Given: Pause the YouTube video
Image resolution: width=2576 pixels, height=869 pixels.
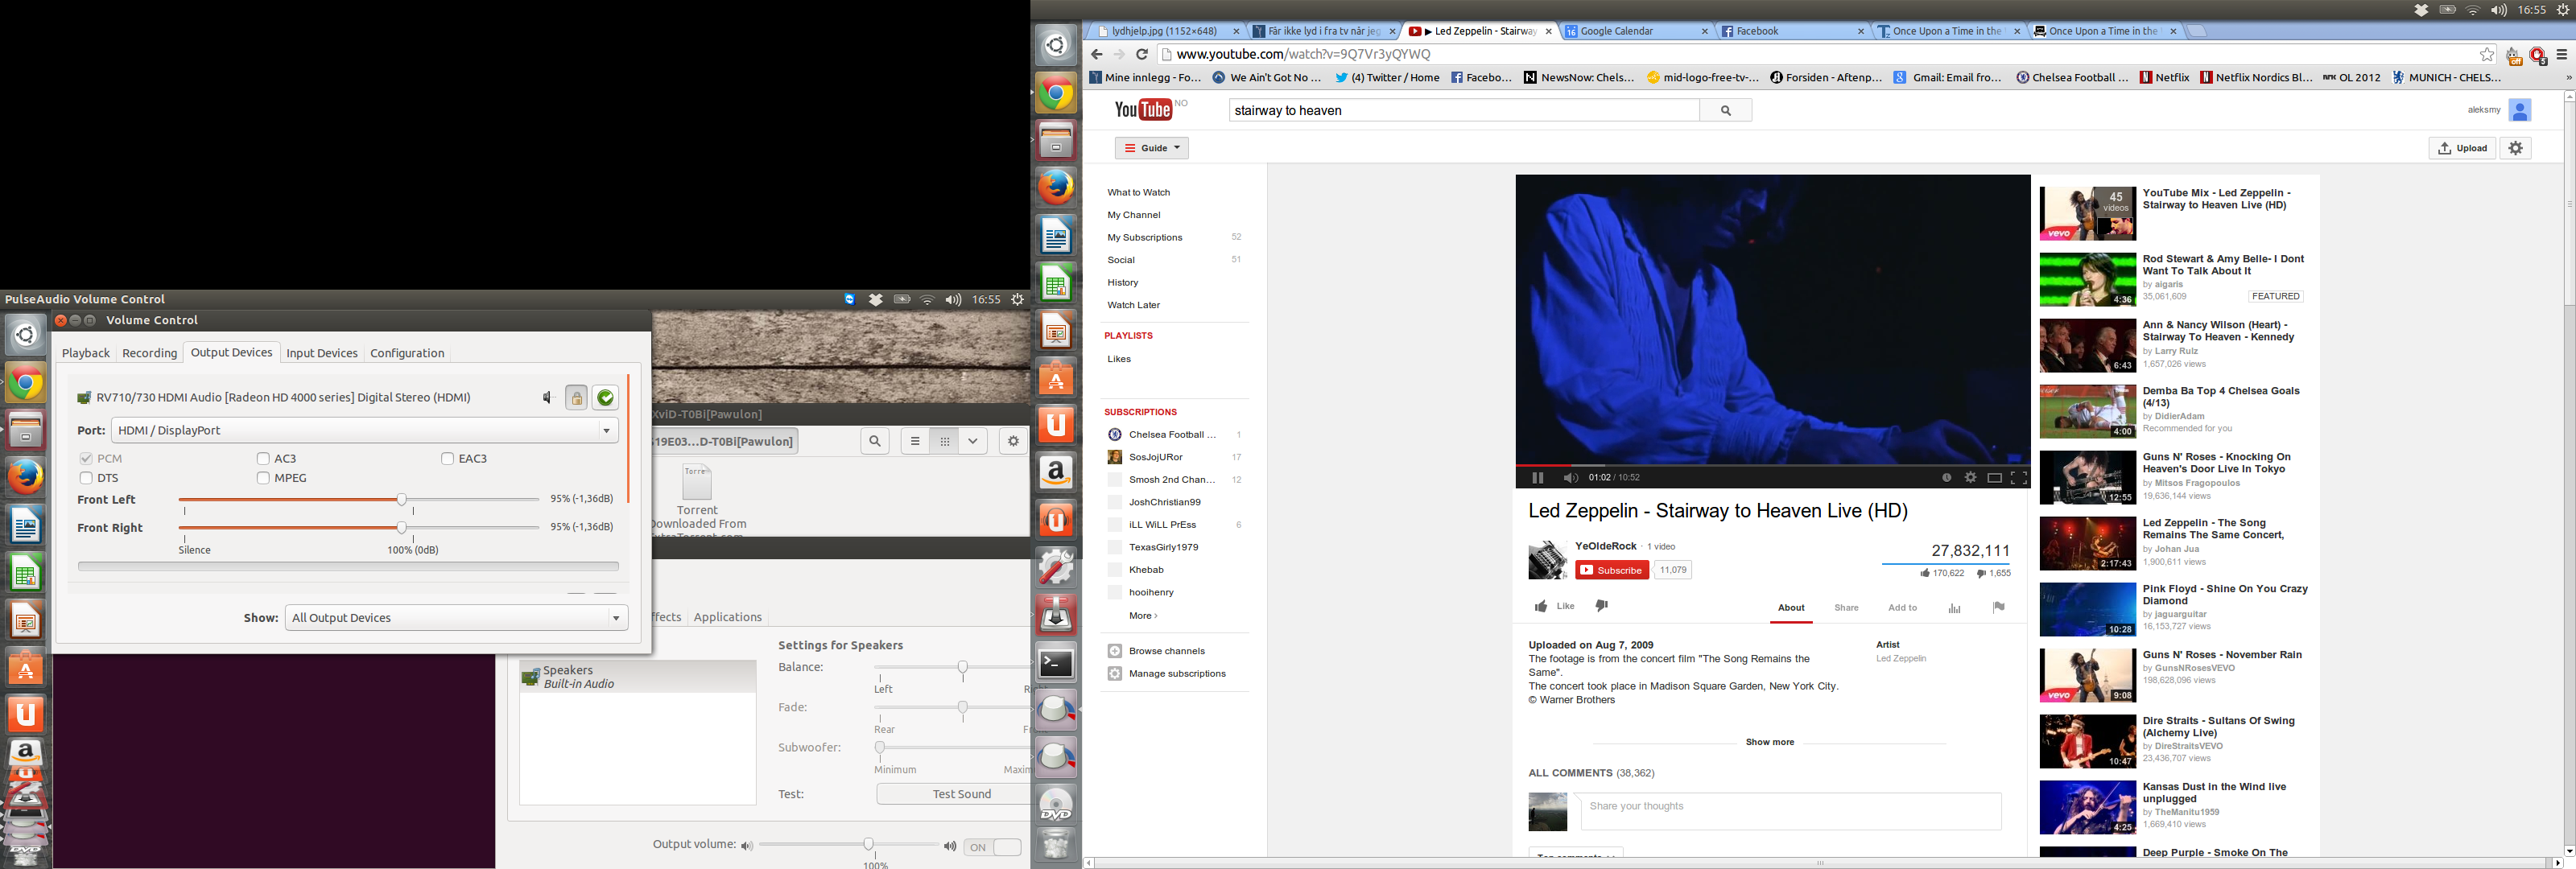Looking at the screenshot, I should (x=1538, y=478).
